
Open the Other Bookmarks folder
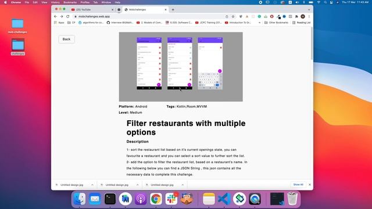coord(277,23)
